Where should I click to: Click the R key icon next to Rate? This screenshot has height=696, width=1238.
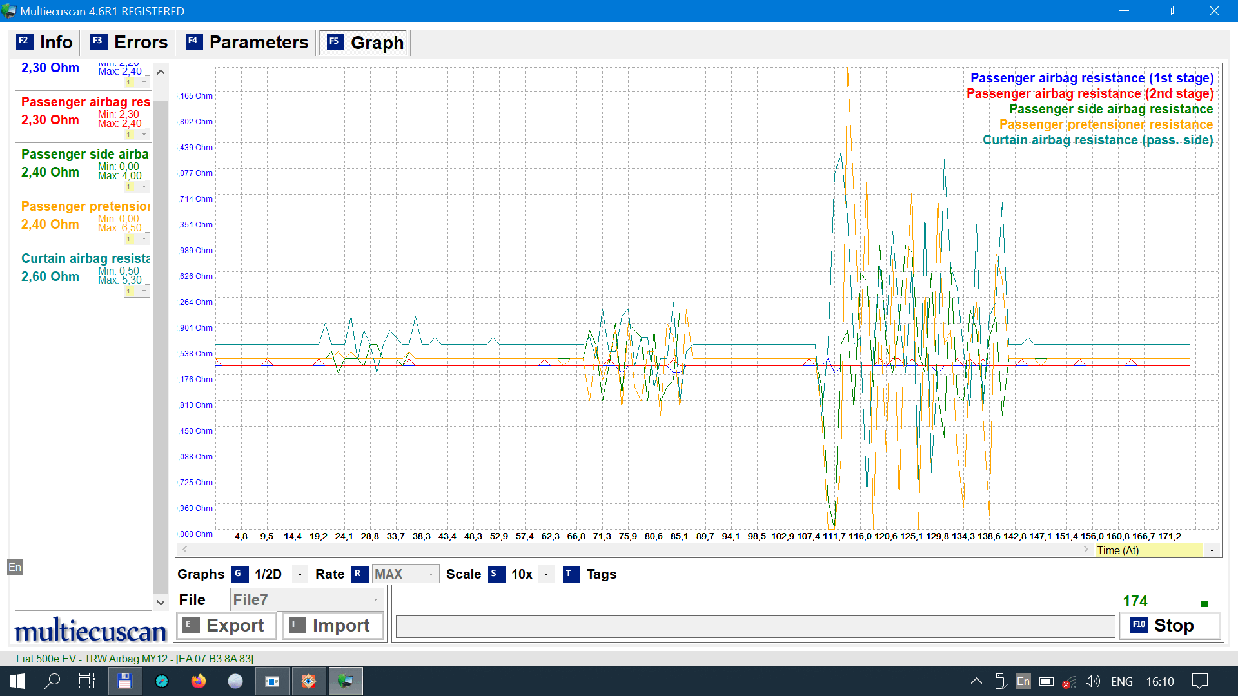coord(359,574)
